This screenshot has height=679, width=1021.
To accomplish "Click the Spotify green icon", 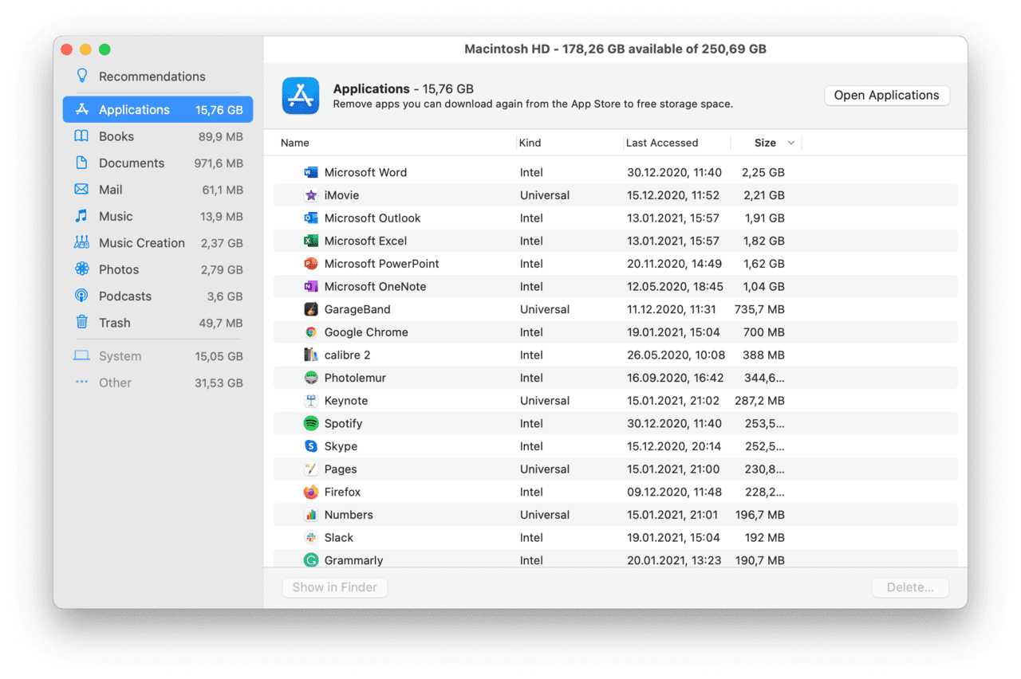I will coord(311,423).
